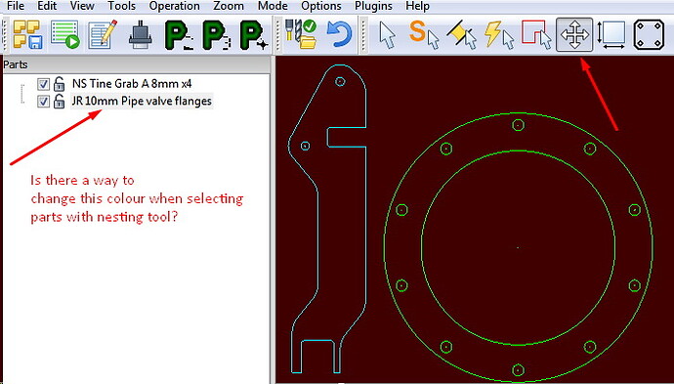Open the Options menu
The width and height of the screenshot is (674, 384).
[x=321, y=6]
